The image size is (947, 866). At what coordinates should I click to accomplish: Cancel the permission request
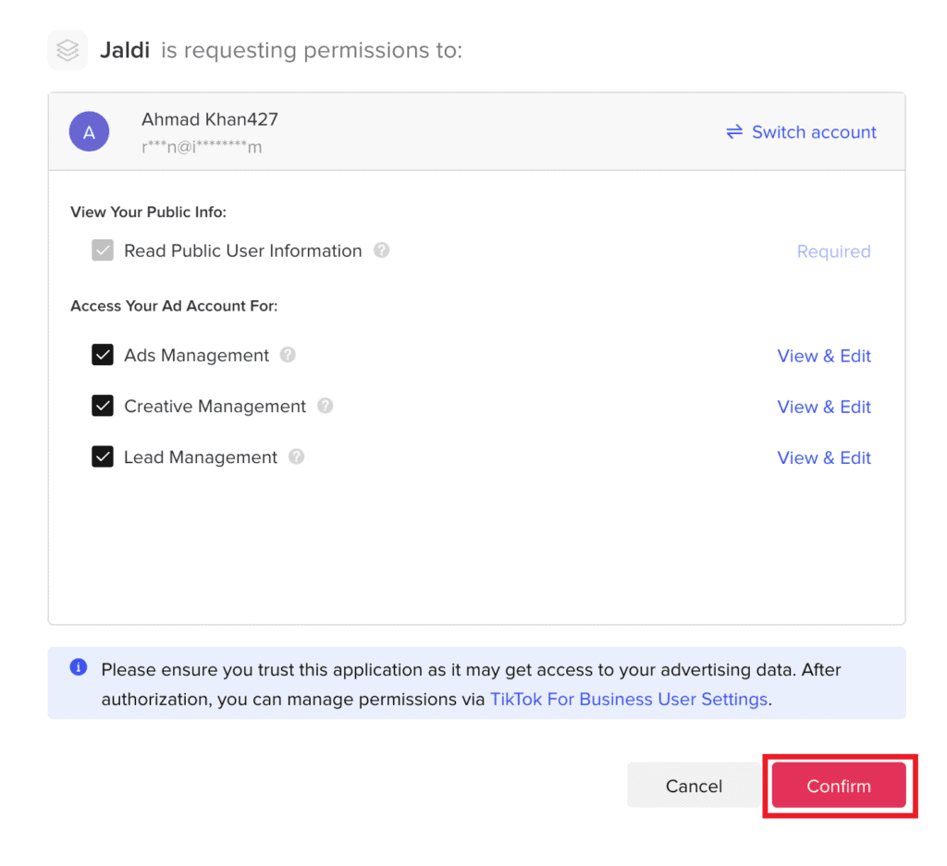(693, 786)
